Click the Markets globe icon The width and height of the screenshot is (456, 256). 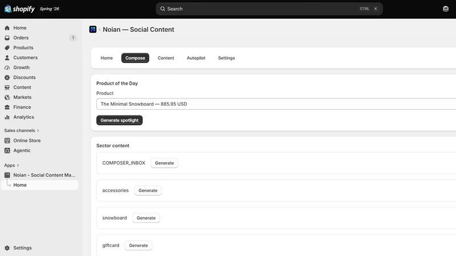7,97
